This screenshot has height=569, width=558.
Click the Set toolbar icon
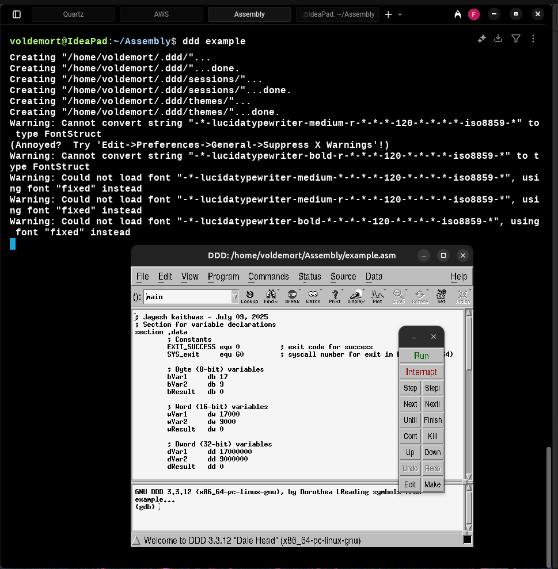click(x=441, y=296)
